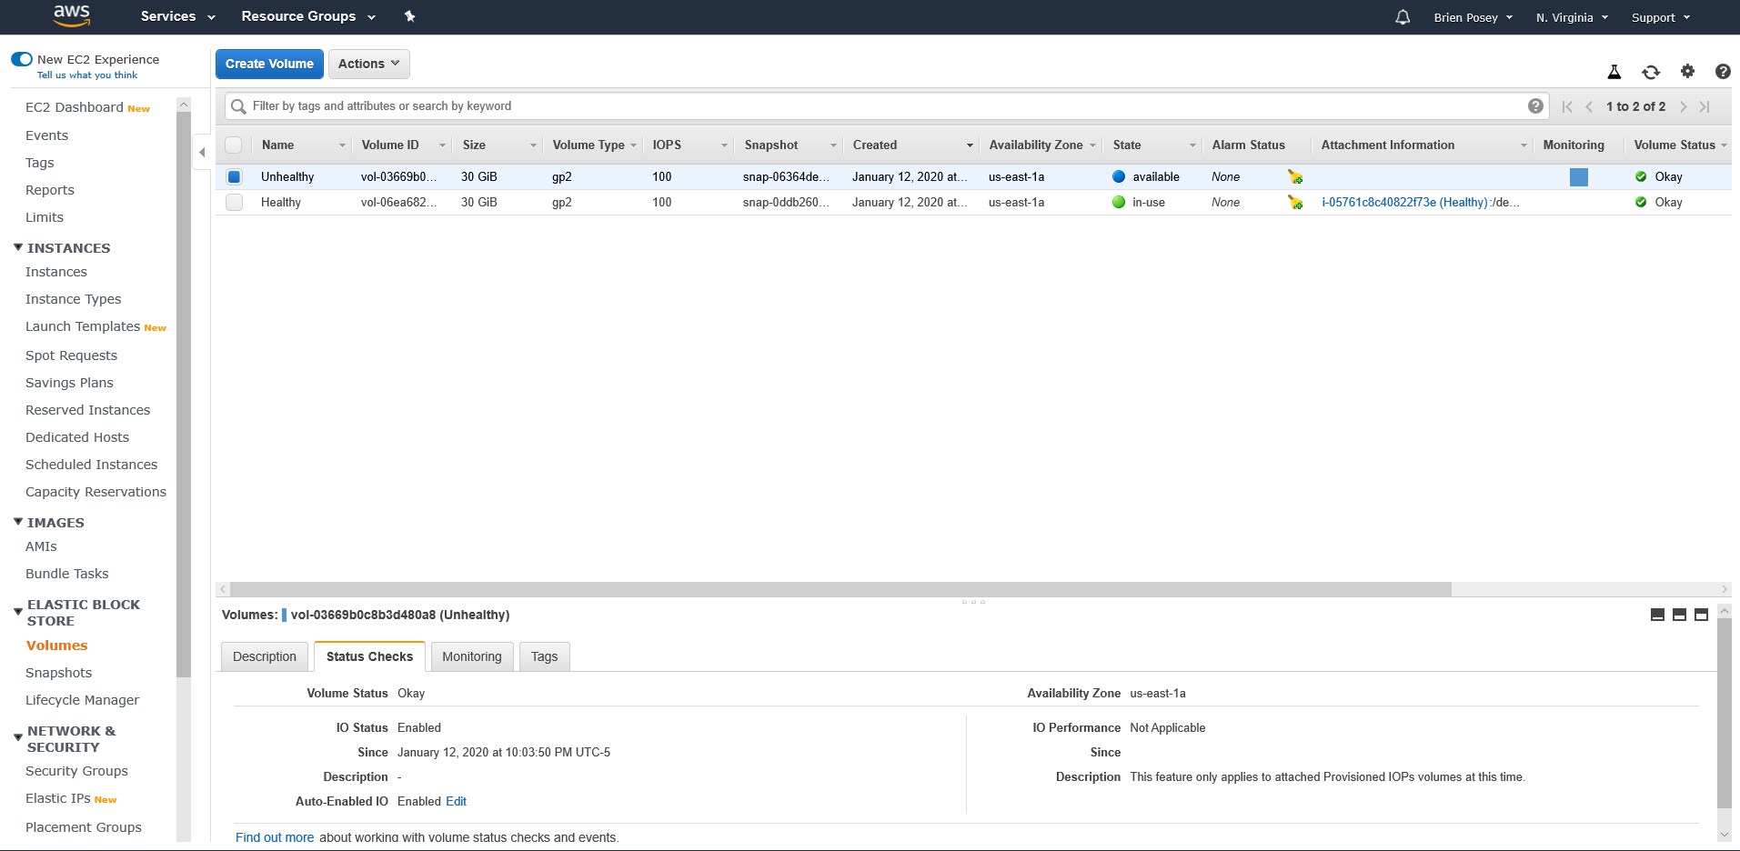Open Snapshots in sidebar
The image size is (1740, 851).
[x=58, y=673]
